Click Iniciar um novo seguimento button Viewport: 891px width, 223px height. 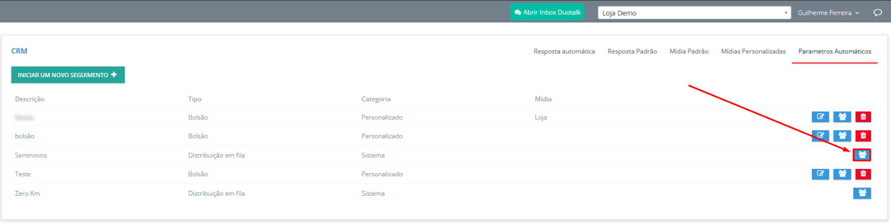point(68,75)
